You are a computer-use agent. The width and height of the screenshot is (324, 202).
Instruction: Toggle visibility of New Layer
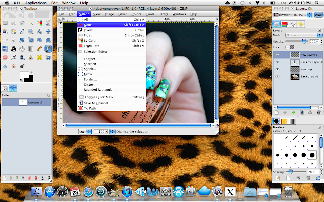pos(277,69)
